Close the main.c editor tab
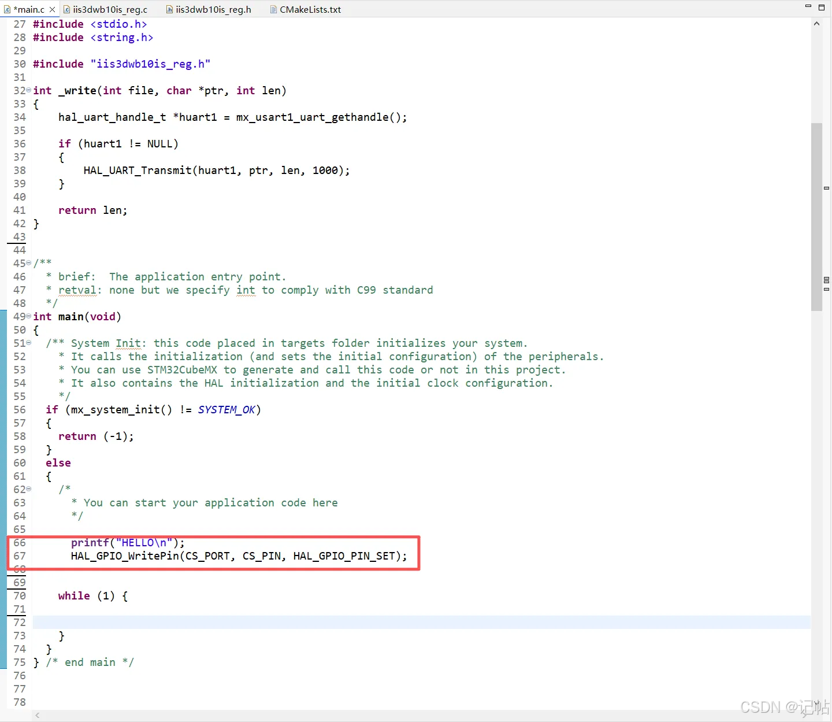The image size is (832, 722). tap(52, 10)
